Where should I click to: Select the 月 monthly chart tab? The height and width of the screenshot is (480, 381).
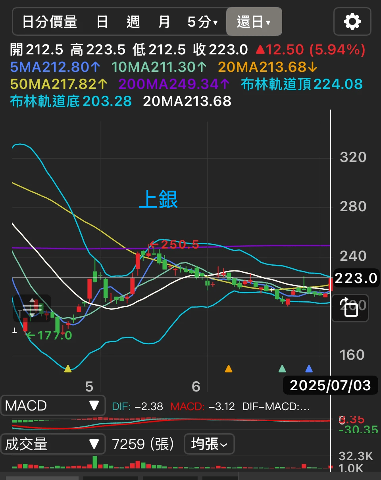[x=164, y=22]
